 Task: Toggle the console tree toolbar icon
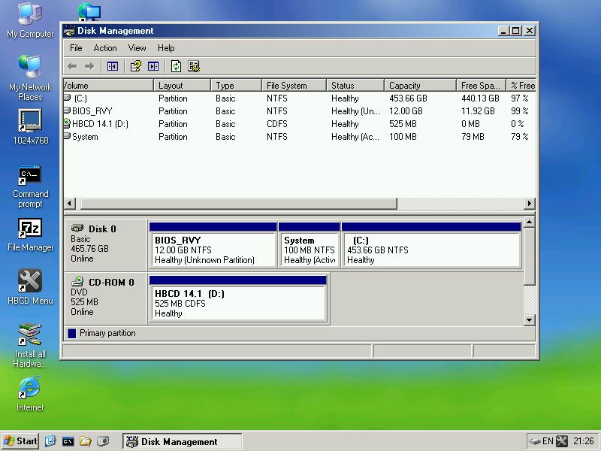click(x=112, y=66)
